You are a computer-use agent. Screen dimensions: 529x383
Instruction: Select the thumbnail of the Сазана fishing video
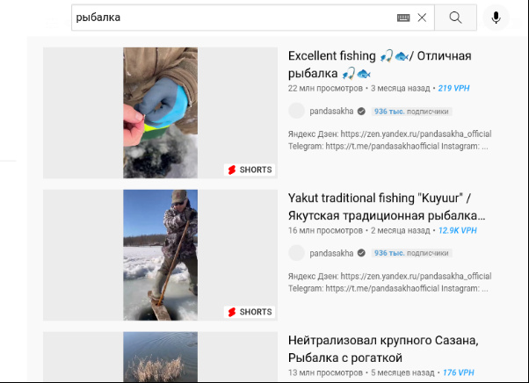click(x=160, y=357)
